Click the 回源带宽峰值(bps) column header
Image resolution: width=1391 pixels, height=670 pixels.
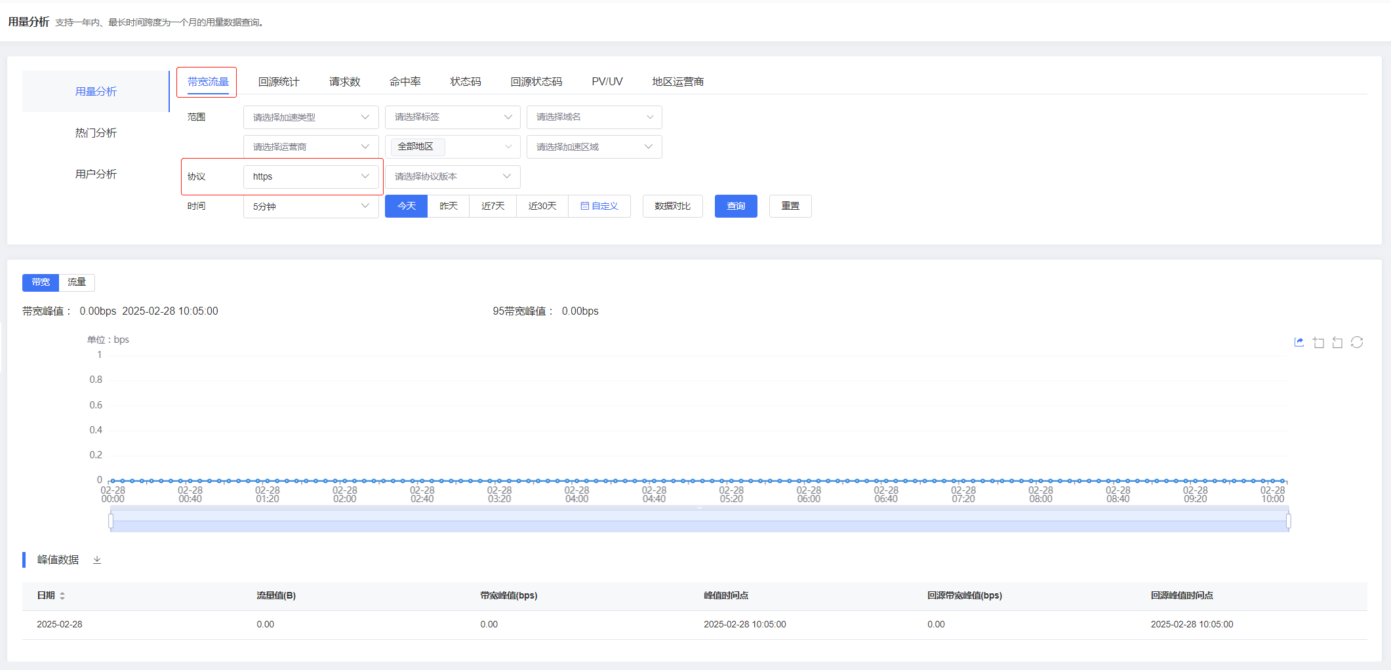pyautogui.click(x=965, y=596)
